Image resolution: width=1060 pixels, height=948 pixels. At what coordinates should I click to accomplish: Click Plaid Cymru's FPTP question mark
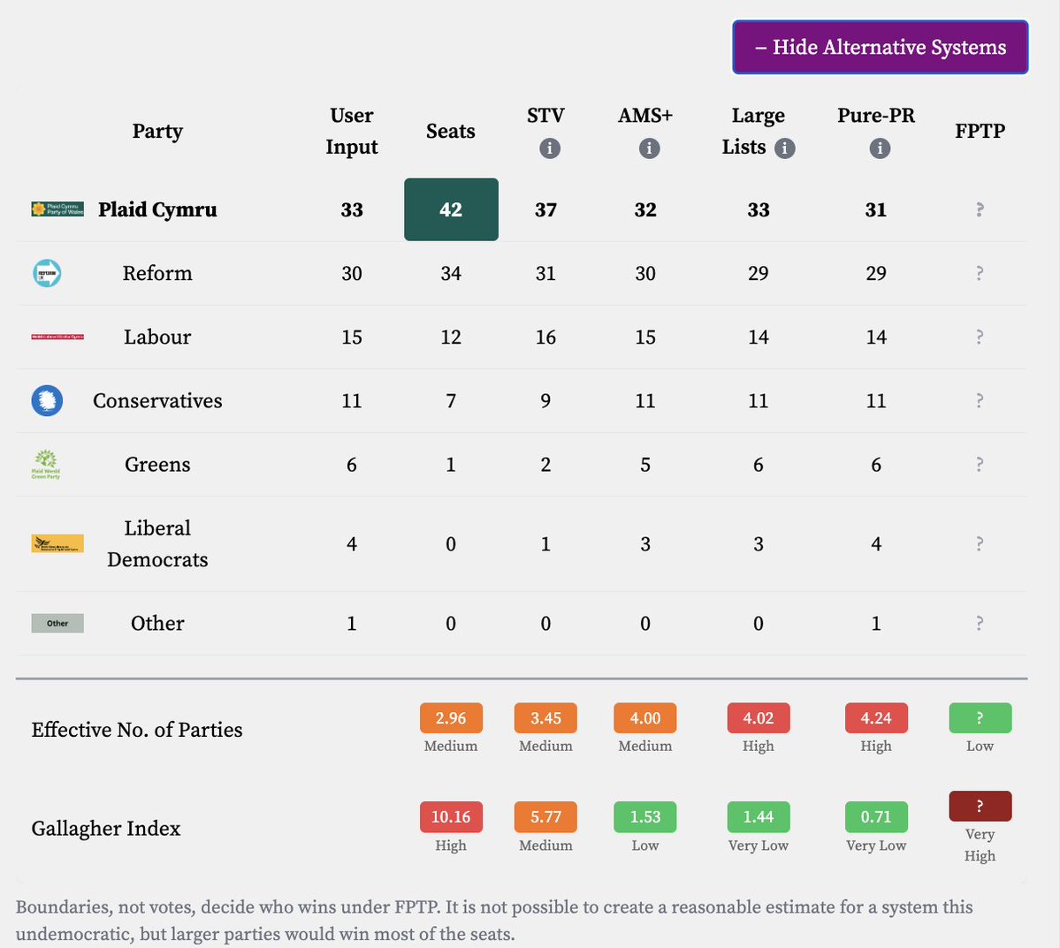click(980, 209)
